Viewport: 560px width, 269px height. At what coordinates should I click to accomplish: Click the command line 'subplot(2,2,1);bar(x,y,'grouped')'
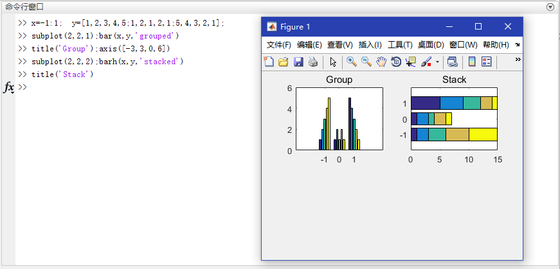coord(105,36)
